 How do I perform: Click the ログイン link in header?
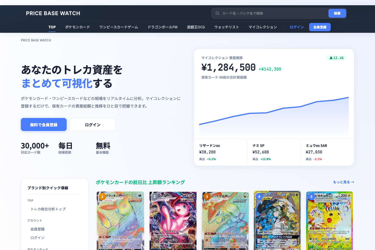297,27
